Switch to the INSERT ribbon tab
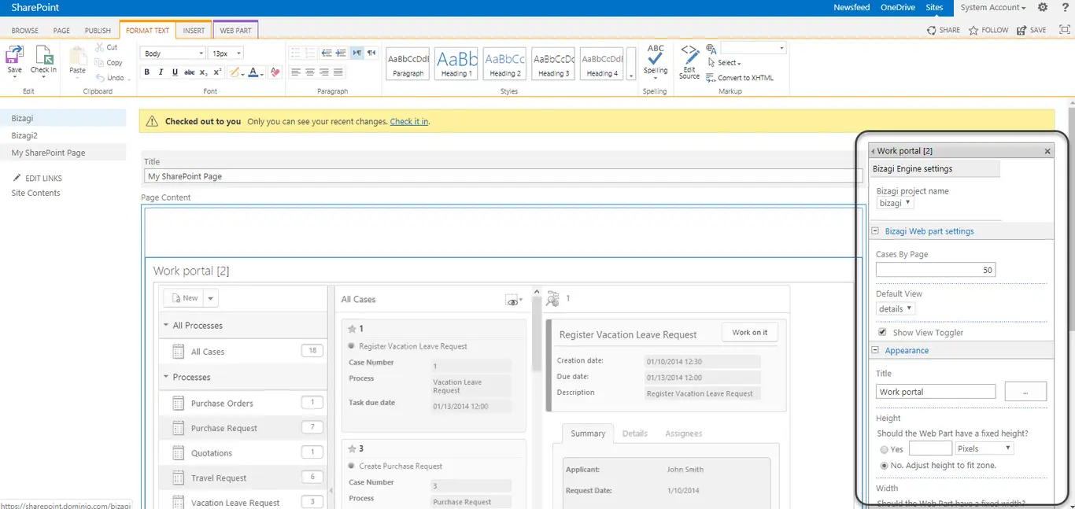Screen dimensions: 1075x509 tap(194, 31)
